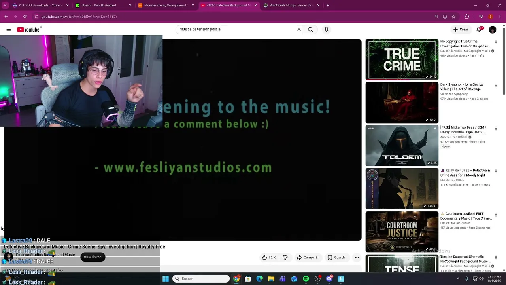Click the taskbar Buscar search box
This screenshot has height=285, width=506.
click(x=202, y=279)
